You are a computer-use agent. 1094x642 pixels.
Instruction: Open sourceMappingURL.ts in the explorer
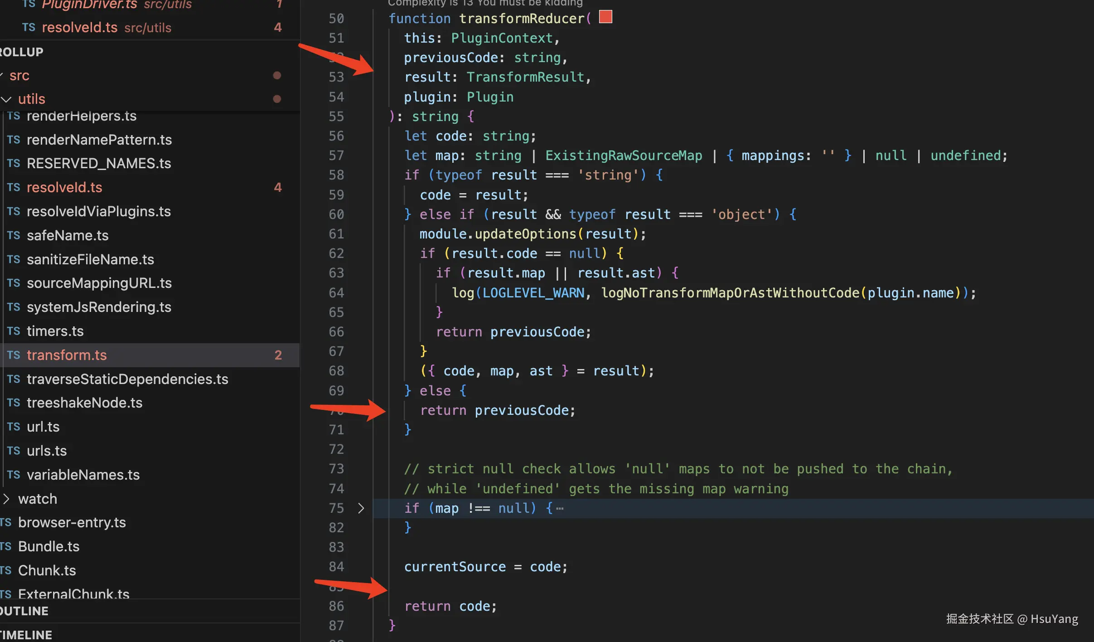coord(99,283)
